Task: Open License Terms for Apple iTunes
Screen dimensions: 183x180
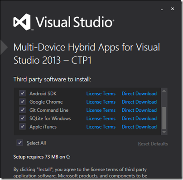Action: (x=101, y=127)
